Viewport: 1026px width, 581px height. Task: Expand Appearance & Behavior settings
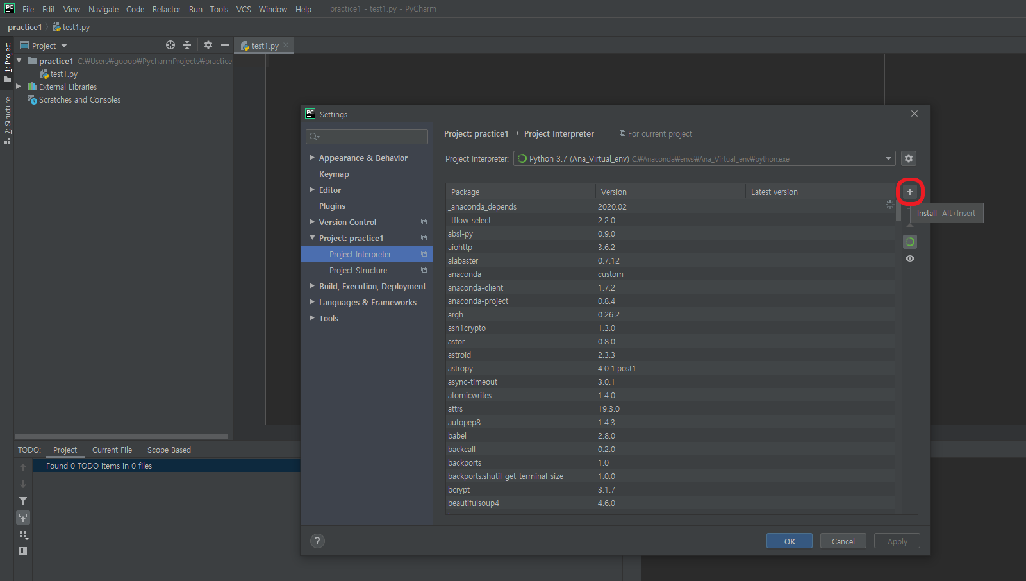coord(312,158)
